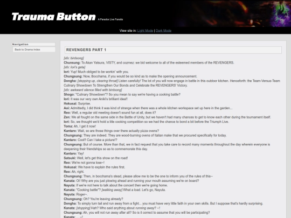Screen dimensions: 291x218
Task: Click the 'View site in:' label
Action: (128, 31)
